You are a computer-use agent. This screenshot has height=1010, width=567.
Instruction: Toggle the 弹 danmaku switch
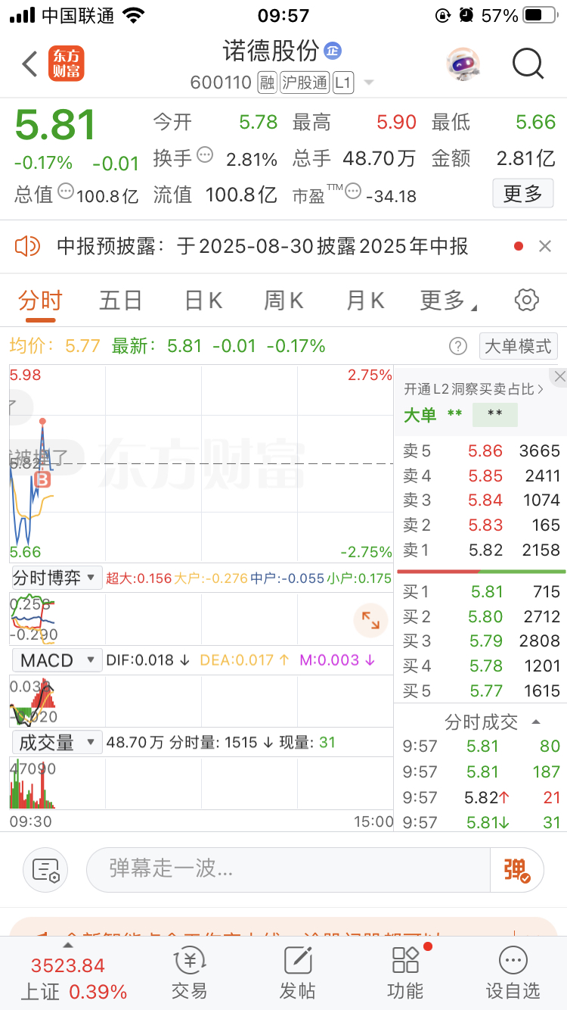(517, 870)
